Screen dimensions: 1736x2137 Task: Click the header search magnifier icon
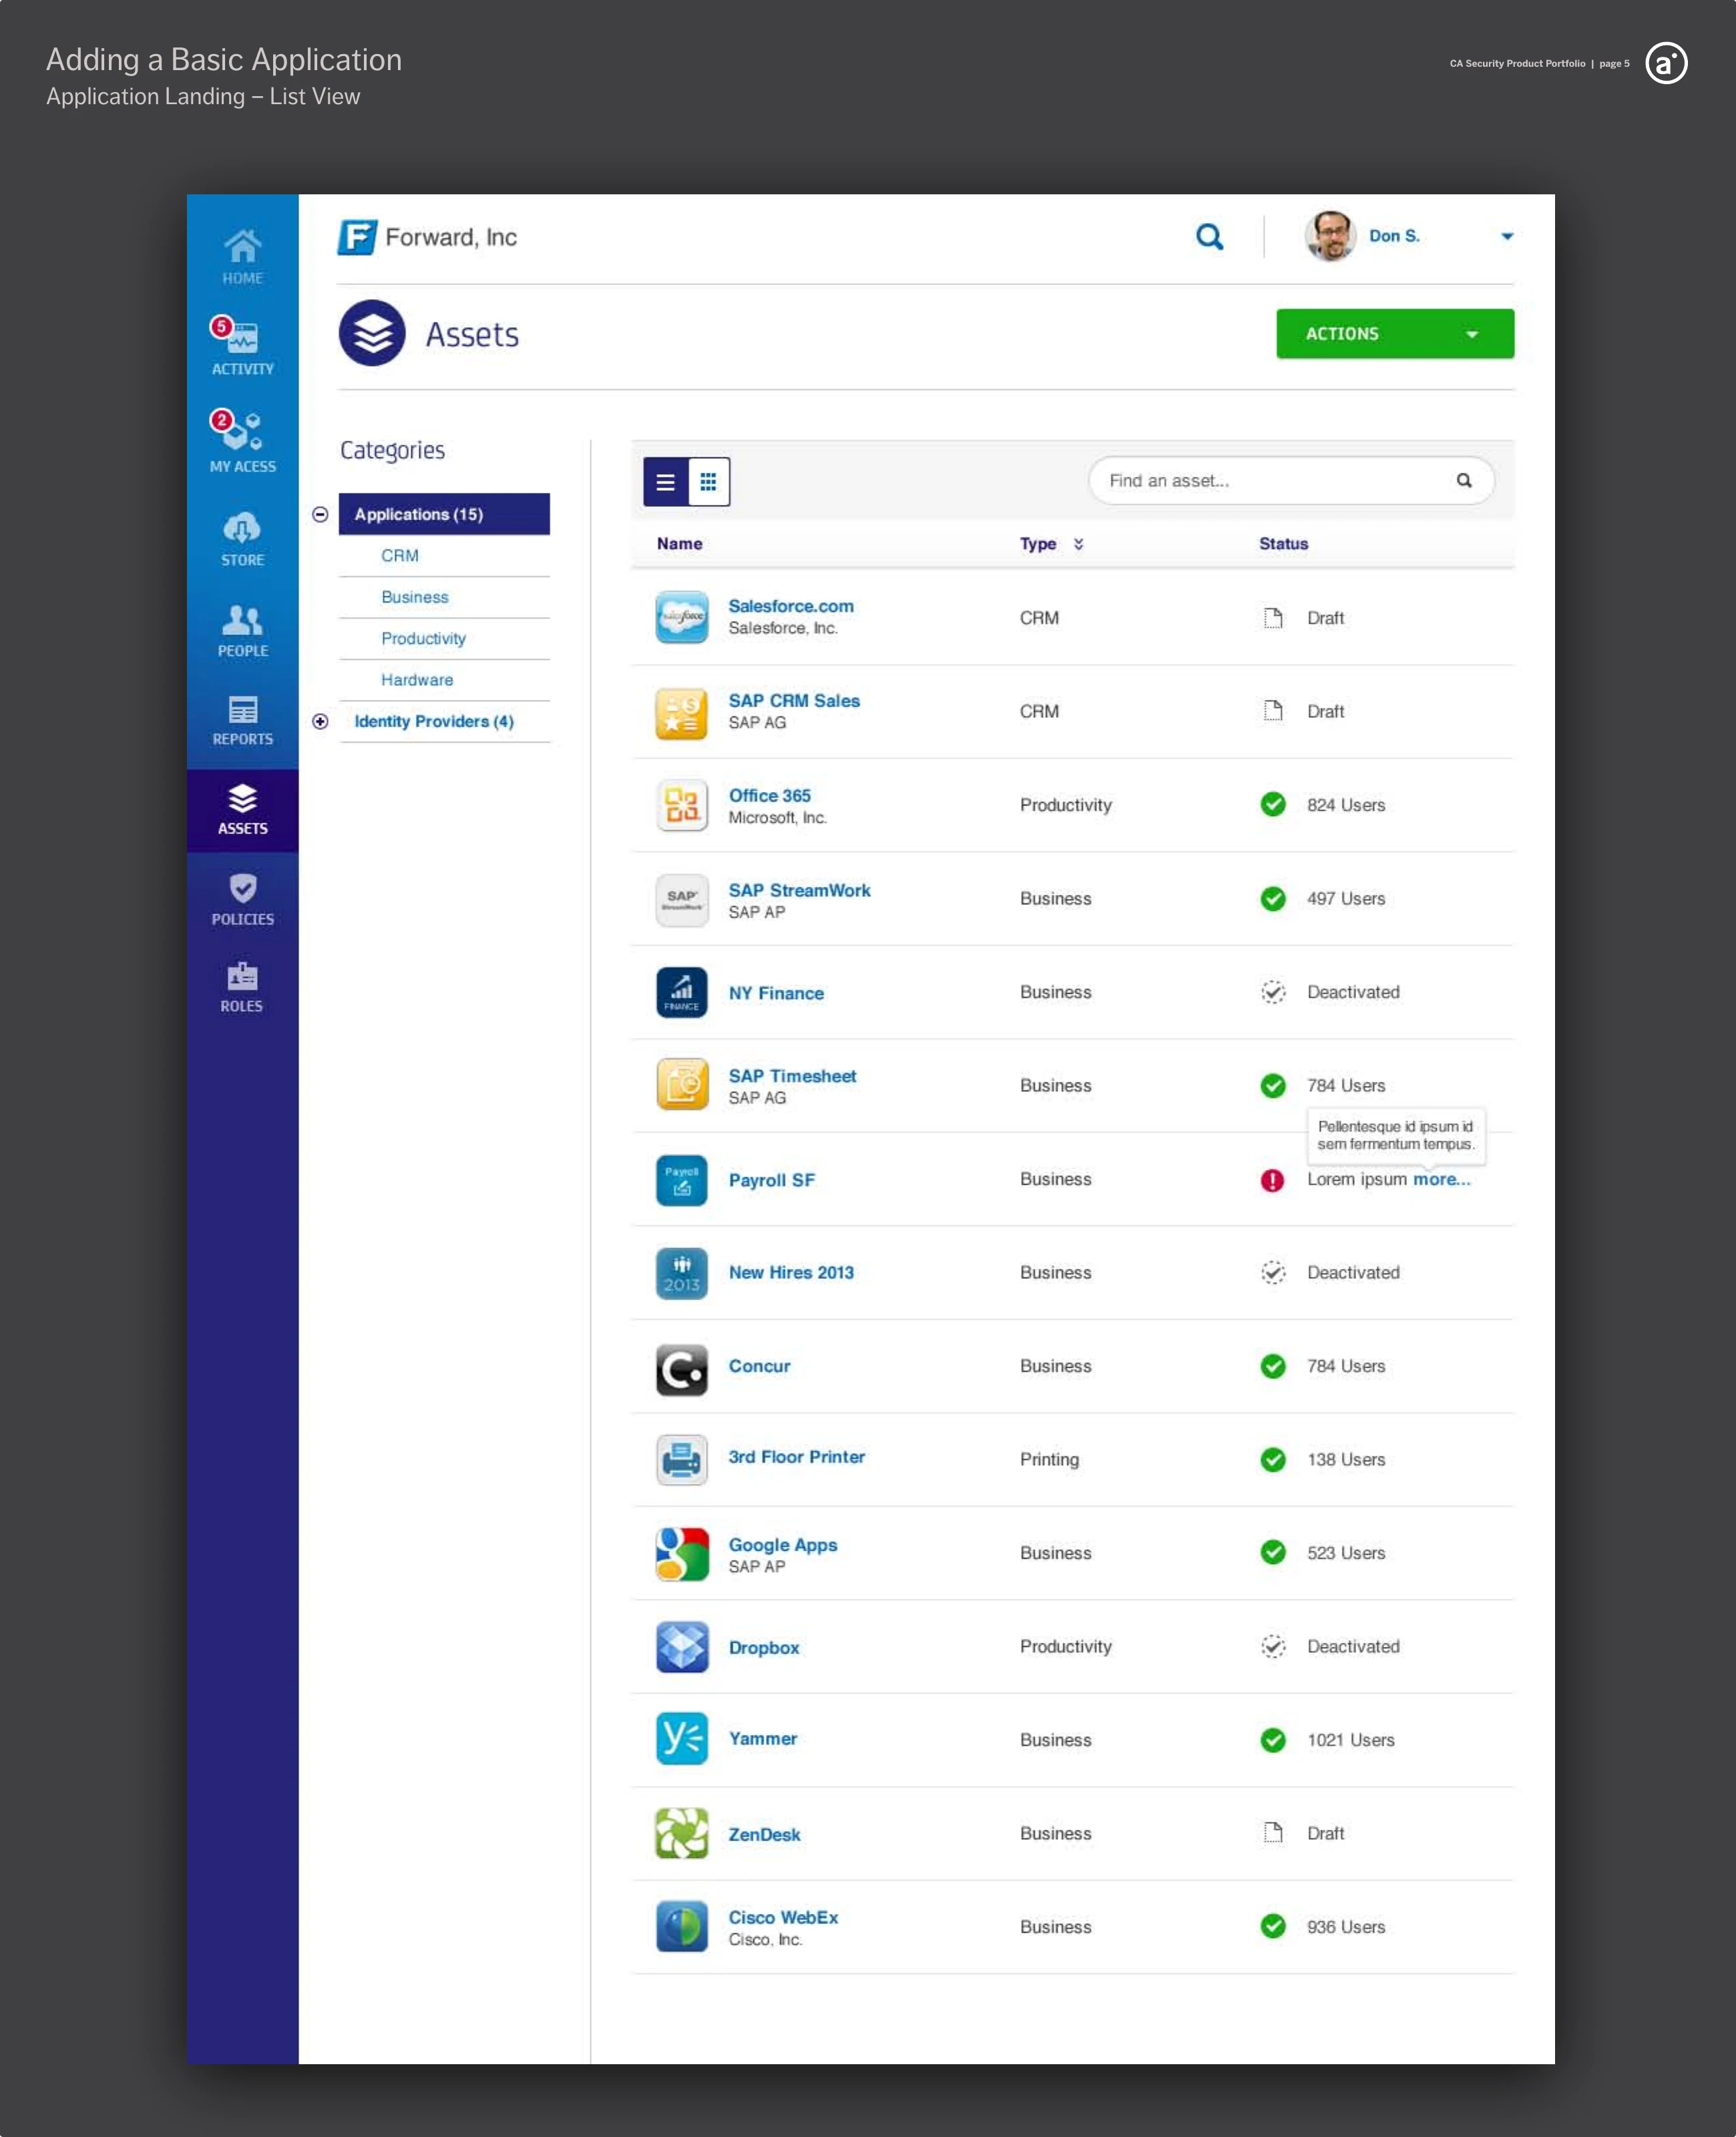pyautogui.click(x=1209, y=237)
